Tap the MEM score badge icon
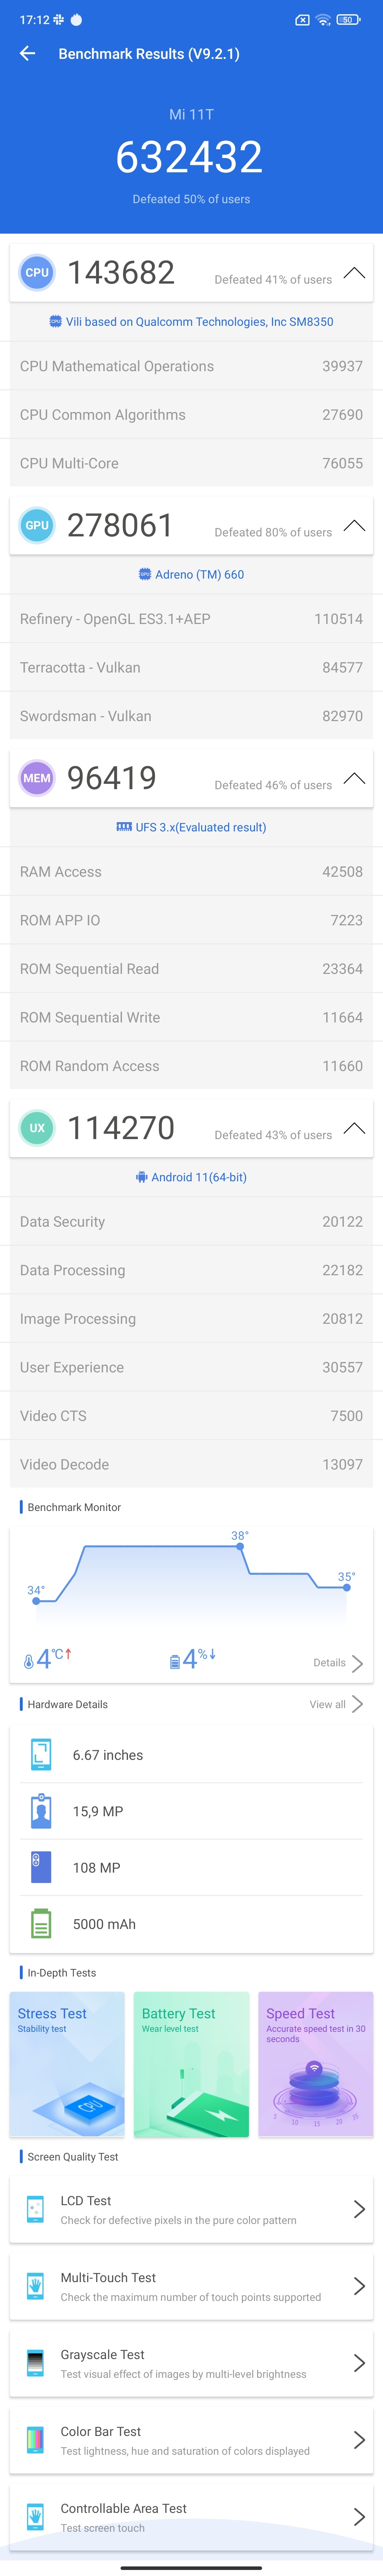Viewport: 383px width, 2576px height. point(37,778)
